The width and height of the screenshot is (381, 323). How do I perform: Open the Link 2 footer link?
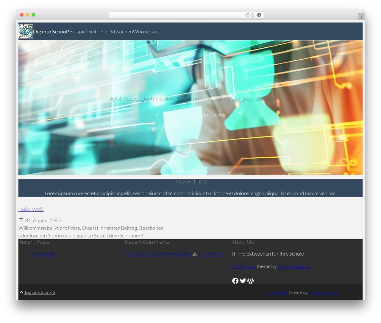(x=38, y=292)
